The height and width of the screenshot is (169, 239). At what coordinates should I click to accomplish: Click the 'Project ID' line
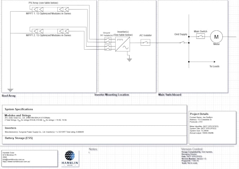click(x=190, y=161)
